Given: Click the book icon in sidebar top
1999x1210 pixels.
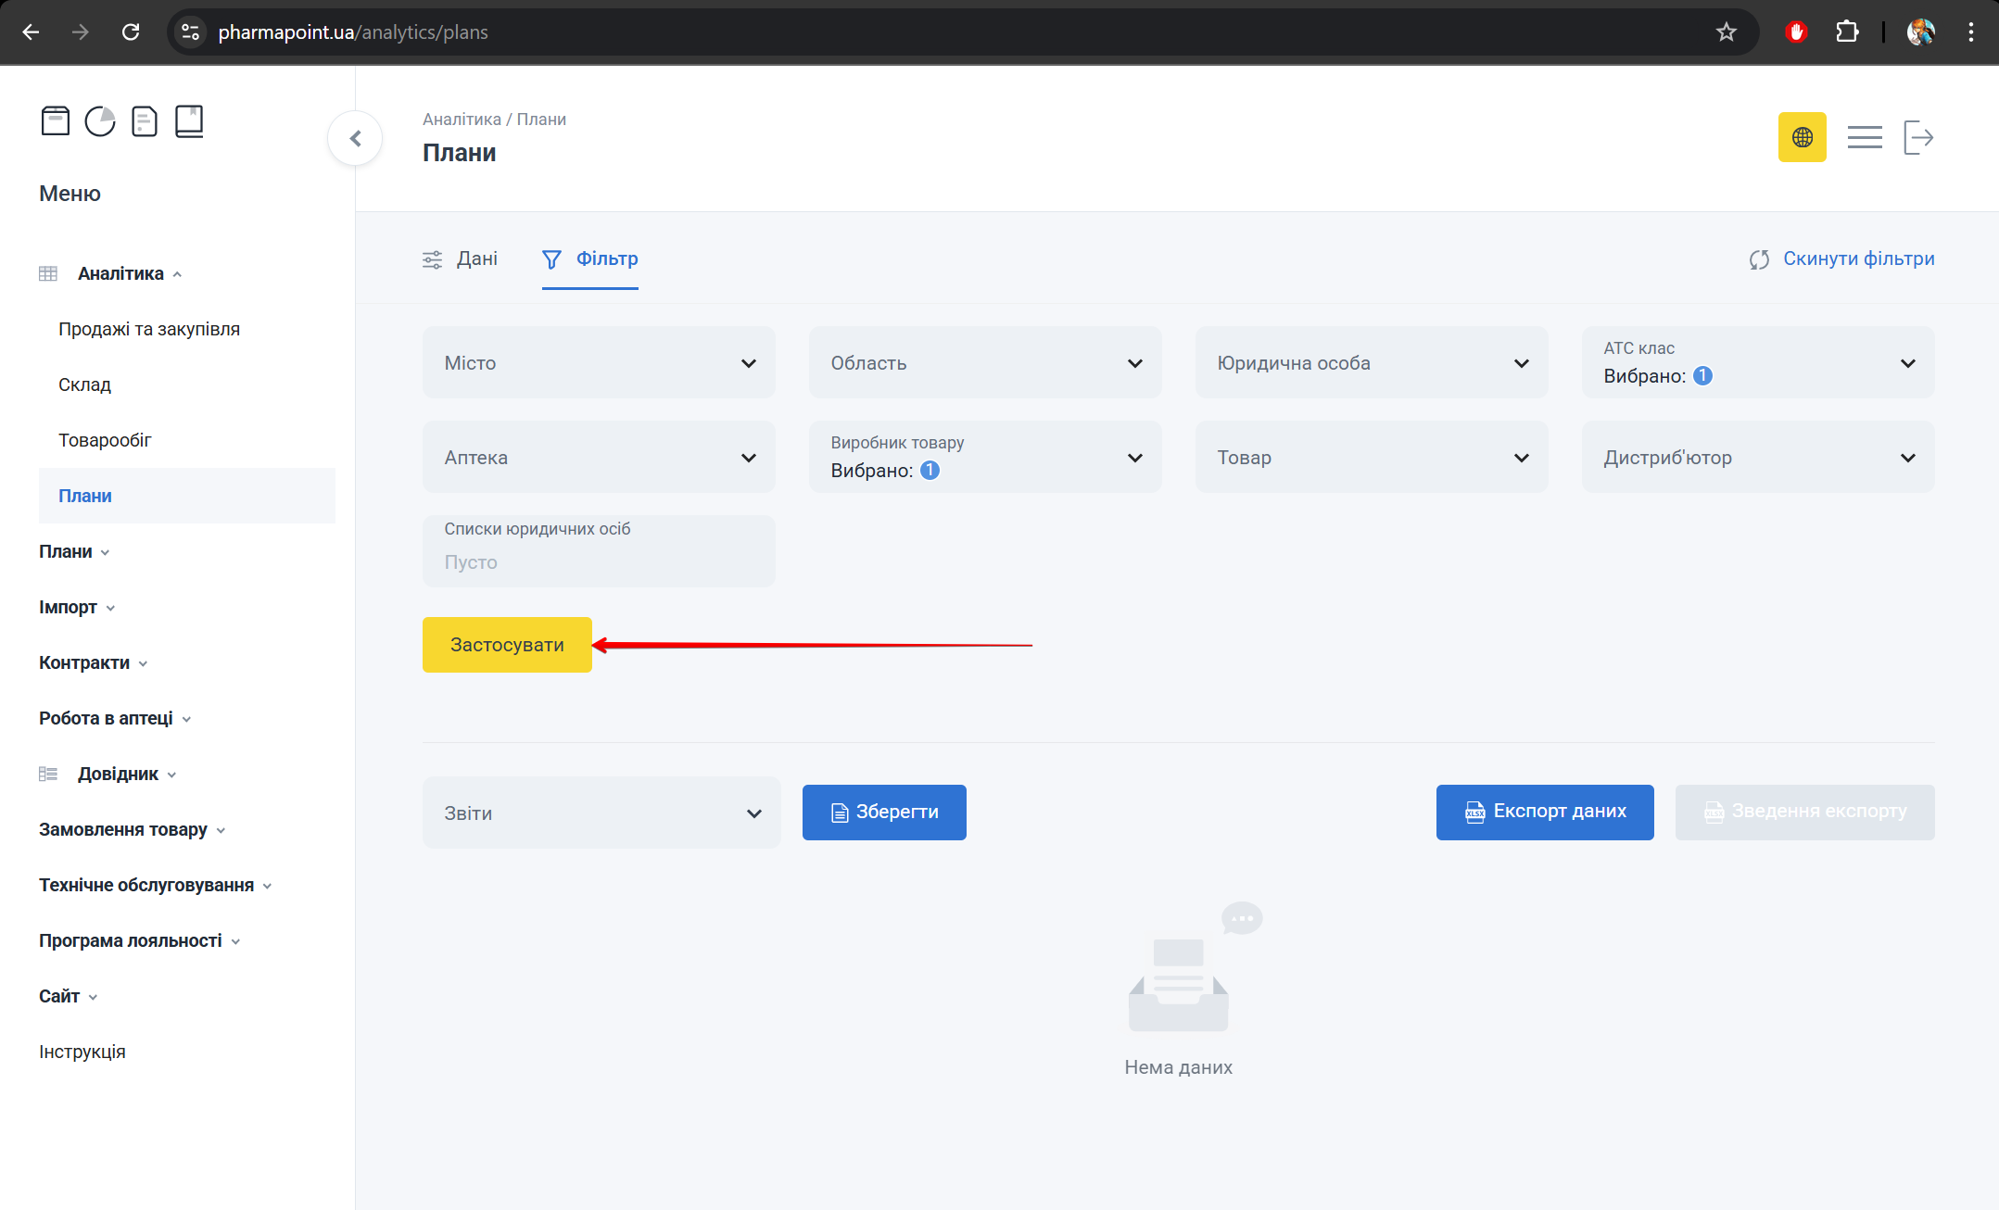Looking at the screenshot, I should click(189, 121).
